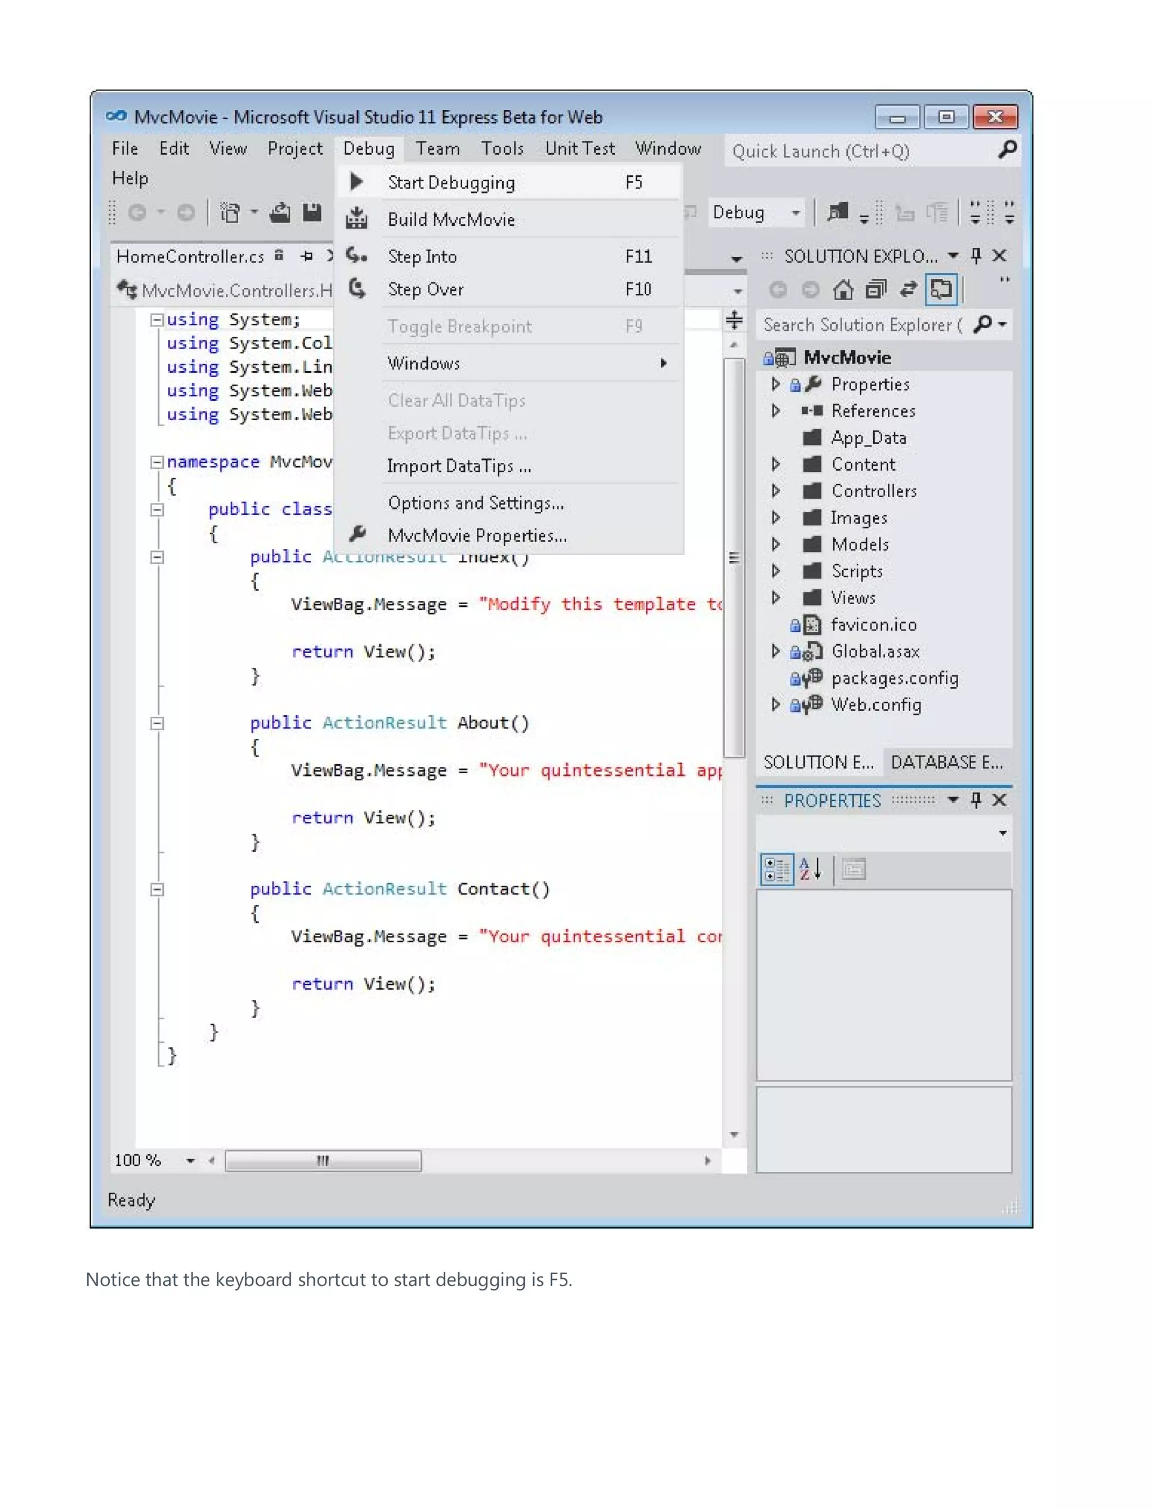Close the Solution Explorer panel
Viewport: 1153px width, 1509px height.
pyautogui.click(x=999, y=256)
